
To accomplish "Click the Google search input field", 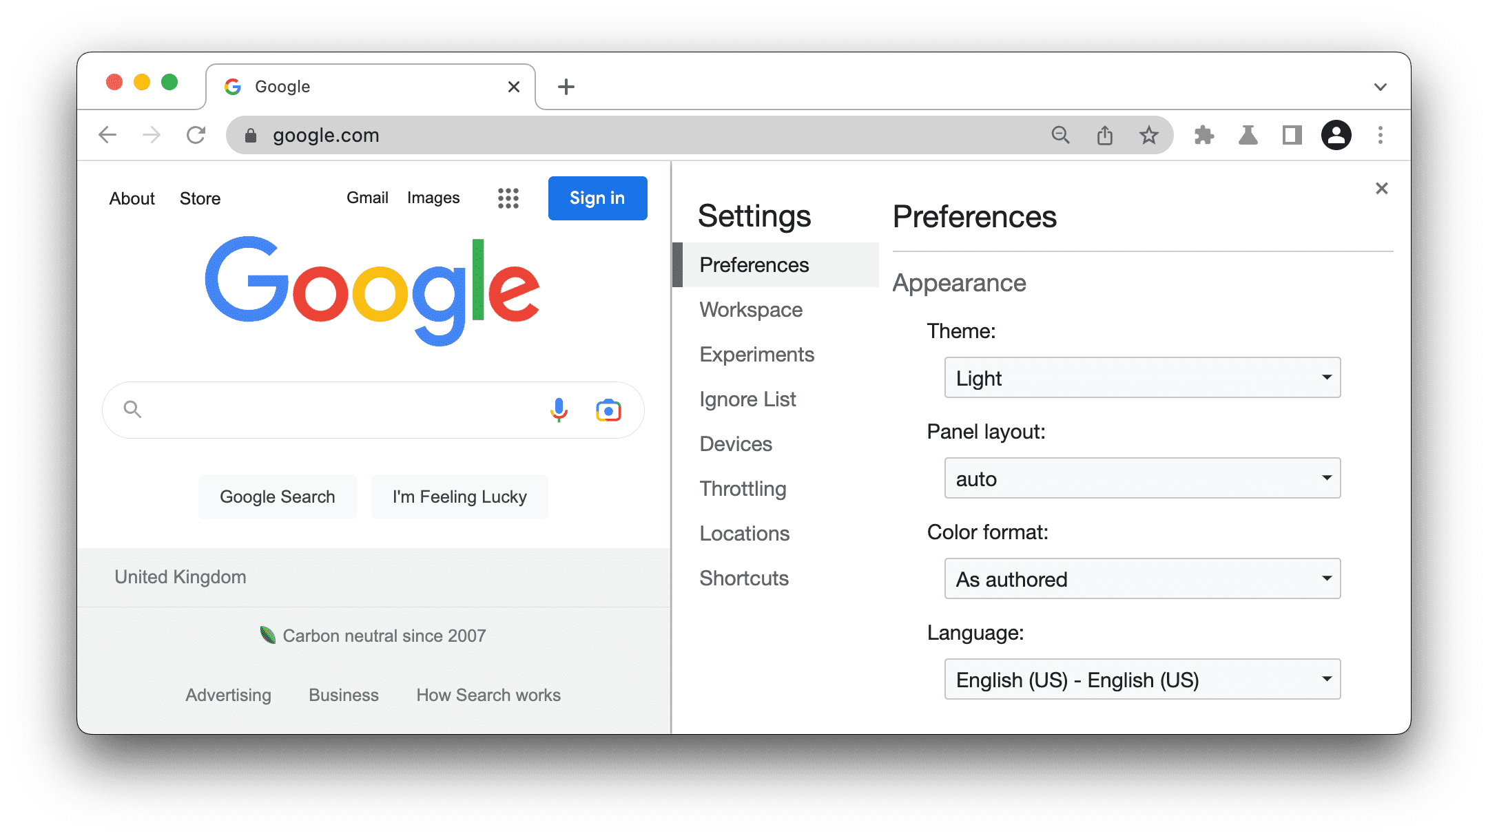I will point(372,409).
